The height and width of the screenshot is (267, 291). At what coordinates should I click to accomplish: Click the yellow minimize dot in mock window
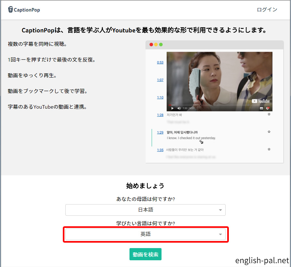(x=156, y=45)
